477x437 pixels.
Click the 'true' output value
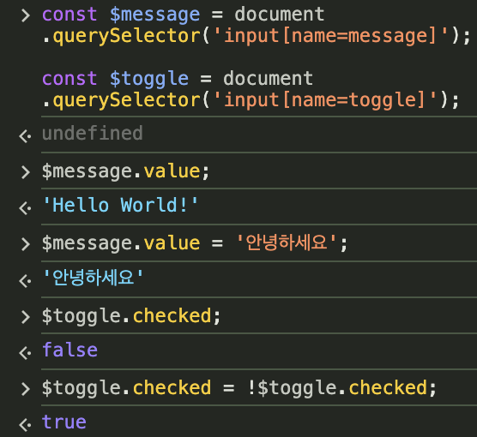pyautogui.click(x=64, y=422)
